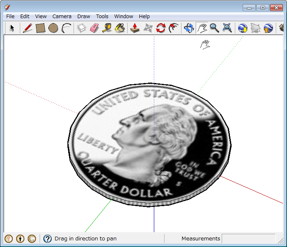Click the SketchUp application title icon
This screenshot has height=247, width=287.
[x=7, y=7]
